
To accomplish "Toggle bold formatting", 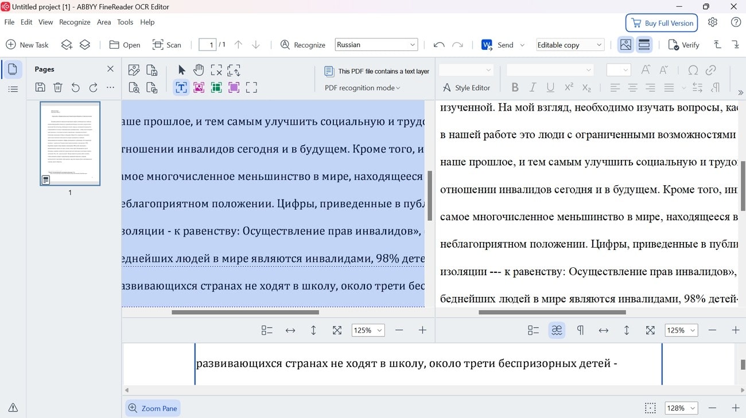I will [515, 88].
